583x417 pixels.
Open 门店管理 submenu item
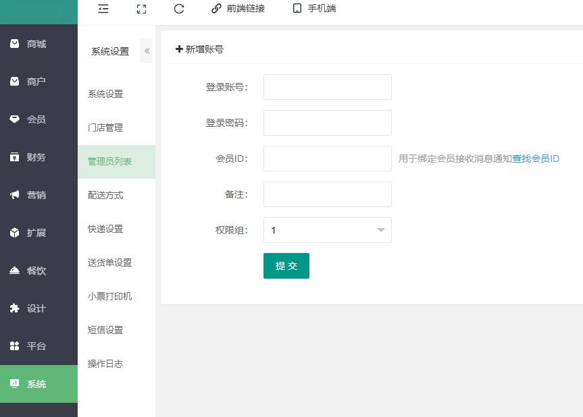pyautogui.click(x=105, y=128)
